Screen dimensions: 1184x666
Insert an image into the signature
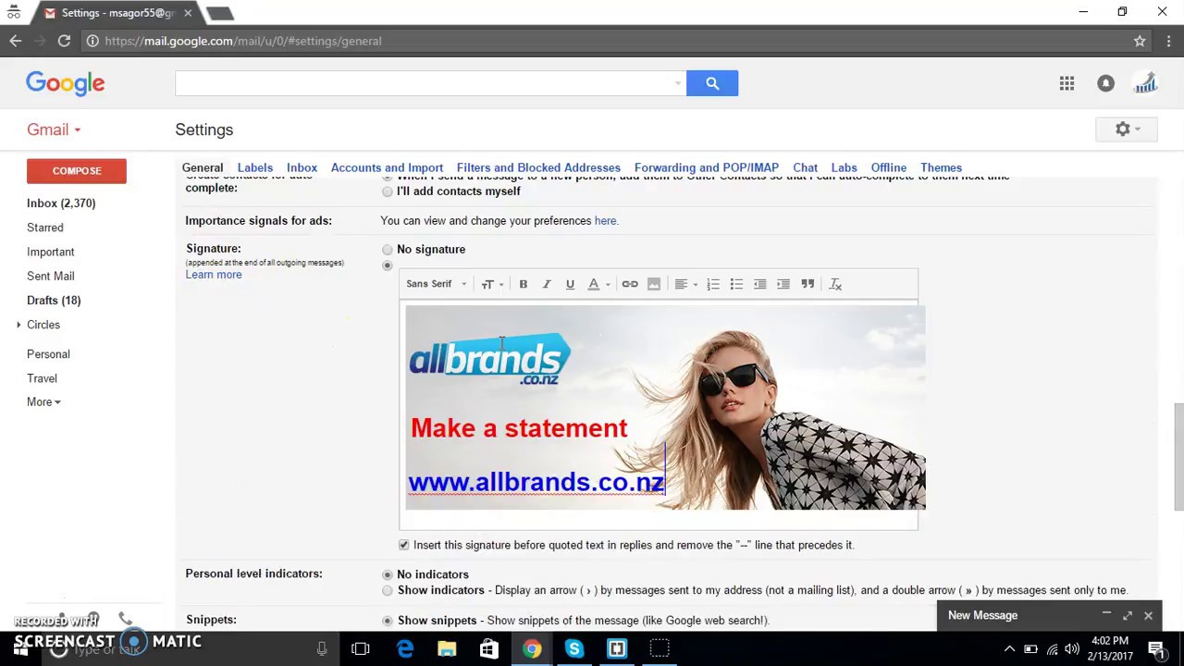tap(654, 284)
